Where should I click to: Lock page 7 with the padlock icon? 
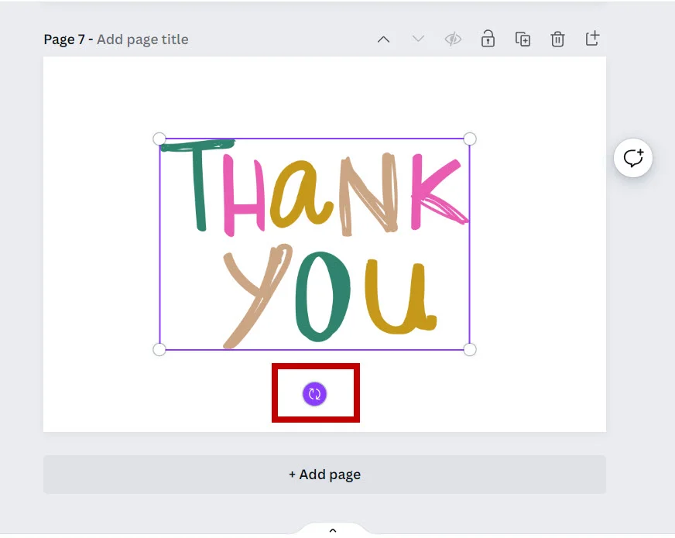point(488,39)
